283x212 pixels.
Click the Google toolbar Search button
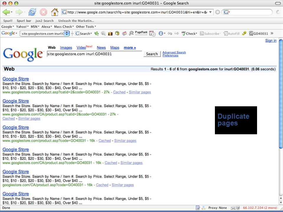click(x=84, y=34)
